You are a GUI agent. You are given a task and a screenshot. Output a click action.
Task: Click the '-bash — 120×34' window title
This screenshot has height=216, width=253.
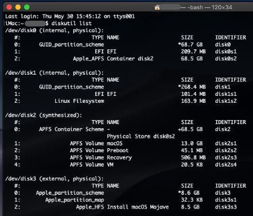(207, 7)
